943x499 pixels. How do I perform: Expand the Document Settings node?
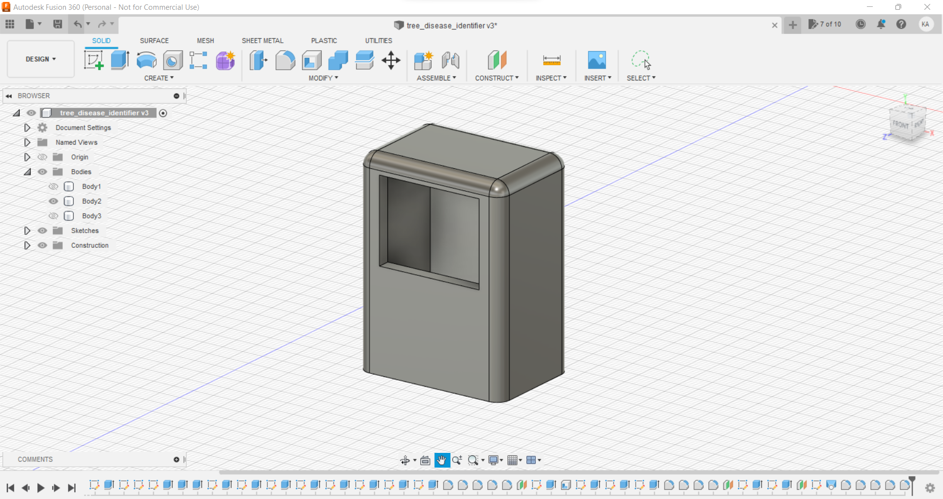point(27,128)
